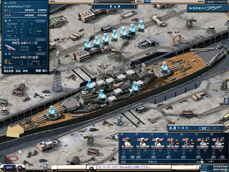Click the durability (耐久力) bar
The width and height of the screenshot is (229, 172).
pyautogui.click(x=25, y=13)
